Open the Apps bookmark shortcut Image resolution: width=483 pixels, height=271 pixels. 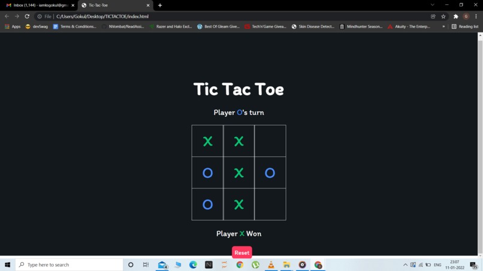[x=13, y=26]
